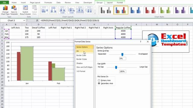Select Fill in dialog sidebar
193x108 pixels.
click(84, 51)
